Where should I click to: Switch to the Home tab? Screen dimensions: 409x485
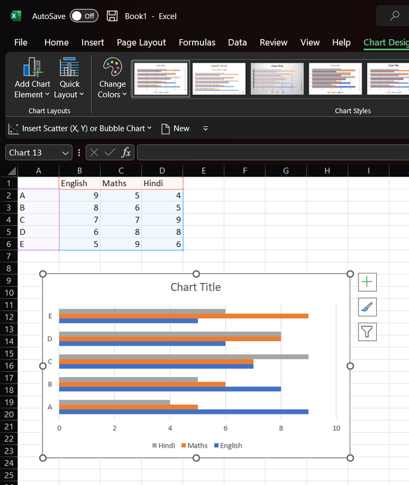(x=56, y=42)
